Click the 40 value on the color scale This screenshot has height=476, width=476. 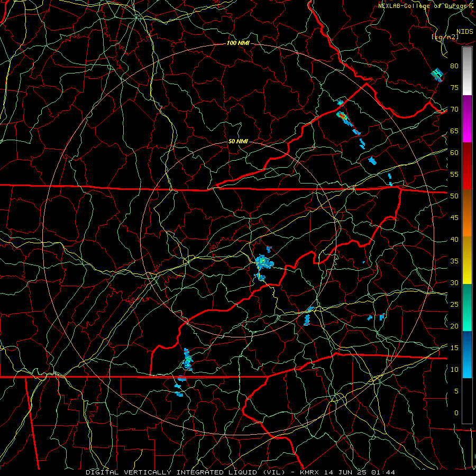454,239
